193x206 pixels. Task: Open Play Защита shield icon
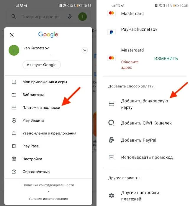coord(14,120)
